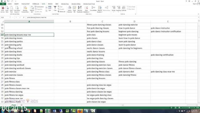Click the formula bar text
This screenshot has width=200, height=113.
tap(37, 17)
